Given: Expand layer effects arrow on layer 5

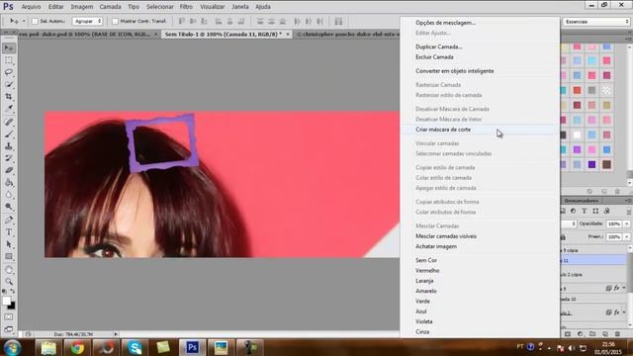Looking at the screenshot, I should pyautogui.click(x=624, y=288).
